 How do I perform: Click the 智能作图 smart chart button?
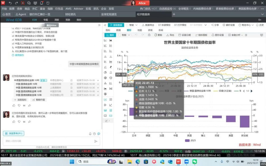pos(39,100)
